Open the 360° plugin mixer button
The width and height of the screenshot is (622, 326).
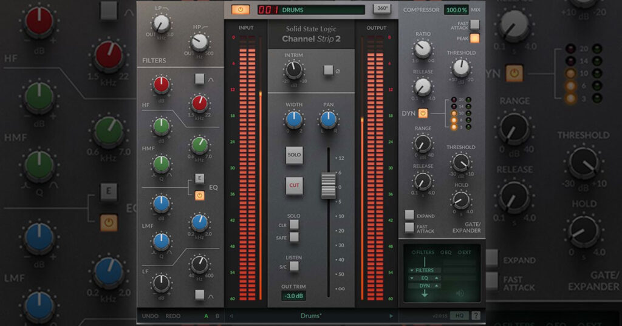(x=381, y=8)
